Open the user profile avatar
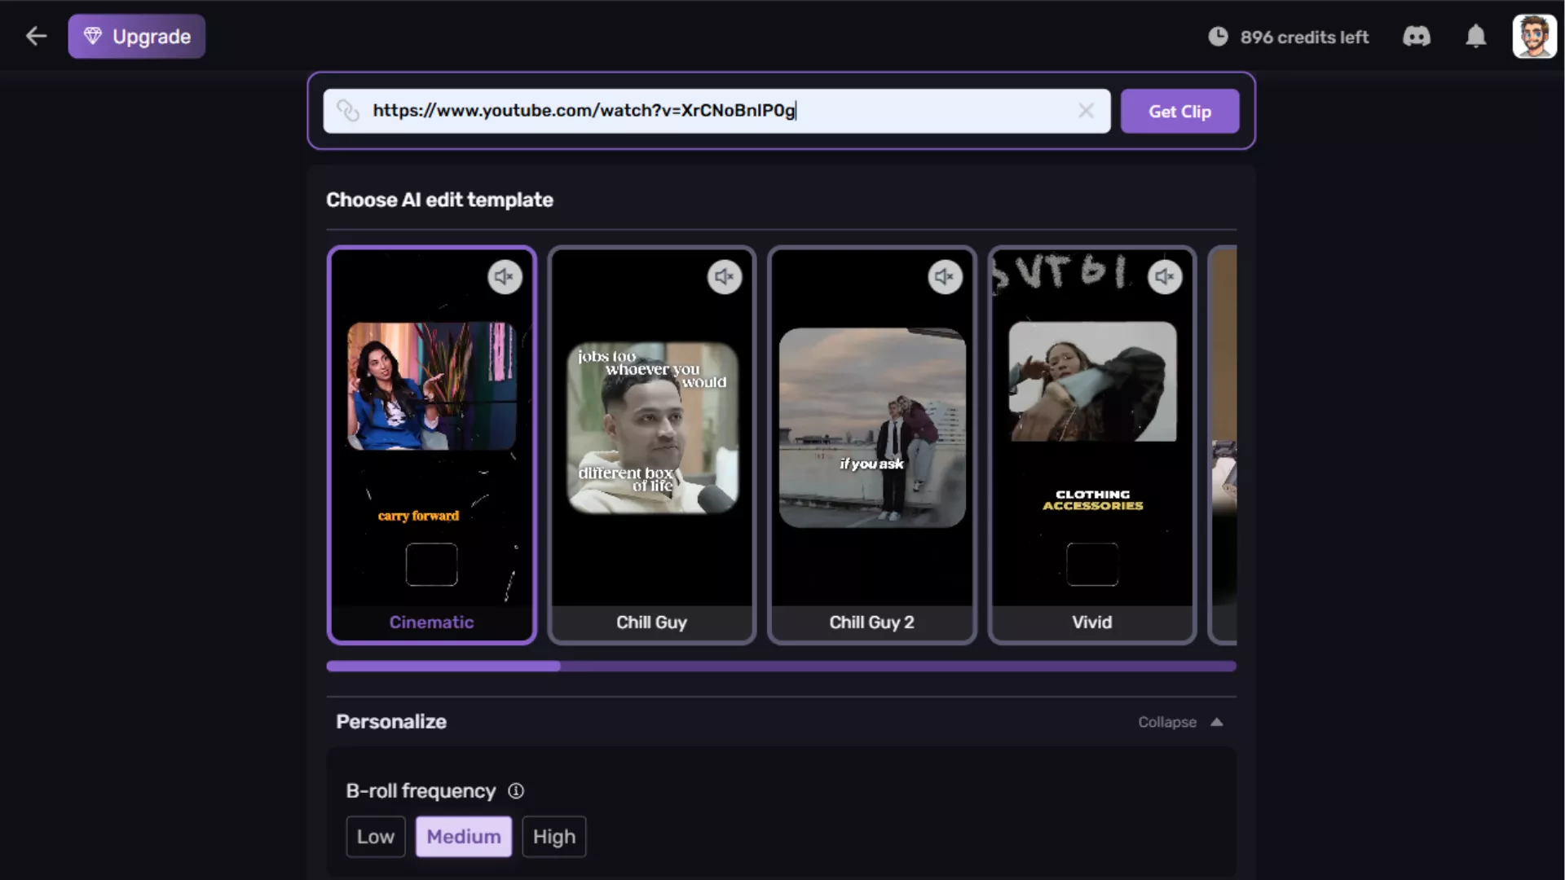The width and height of the screenshot is (1565, 880). (x=1534, y=37)
